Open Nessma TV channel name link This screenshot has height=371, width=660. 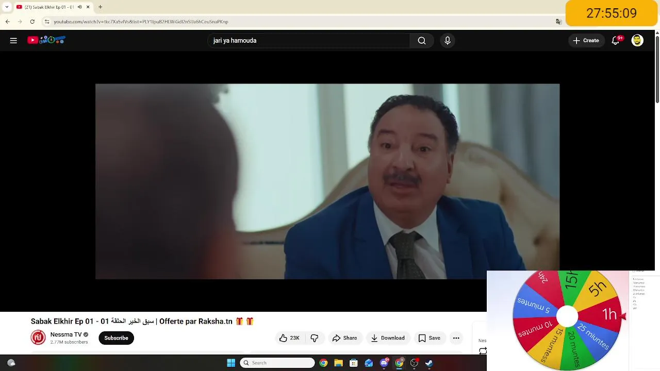coord(66,334)
